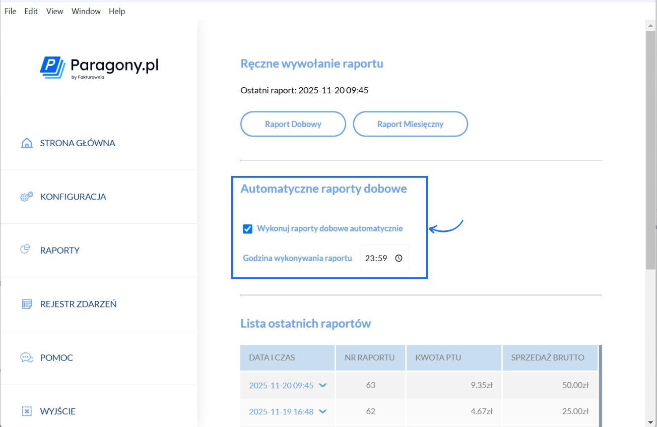Click the Raport Miesięczny button
This screenshot has width=657, height=427.
[410, 124]
